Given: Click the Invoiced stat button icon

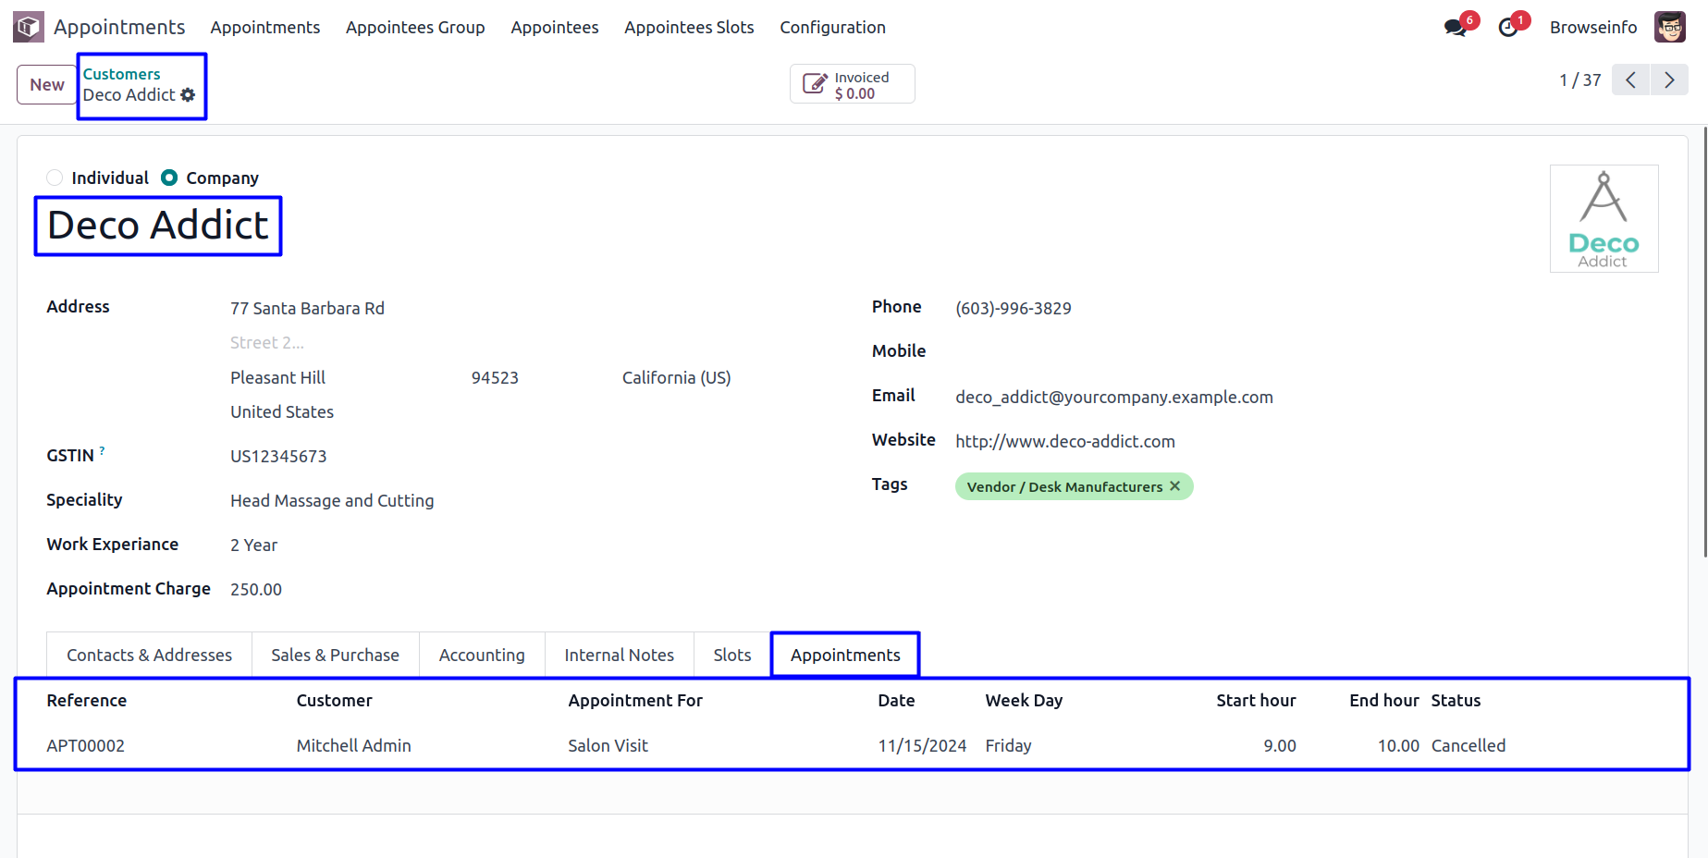Looking at the screenshot, I should point(814,84).
